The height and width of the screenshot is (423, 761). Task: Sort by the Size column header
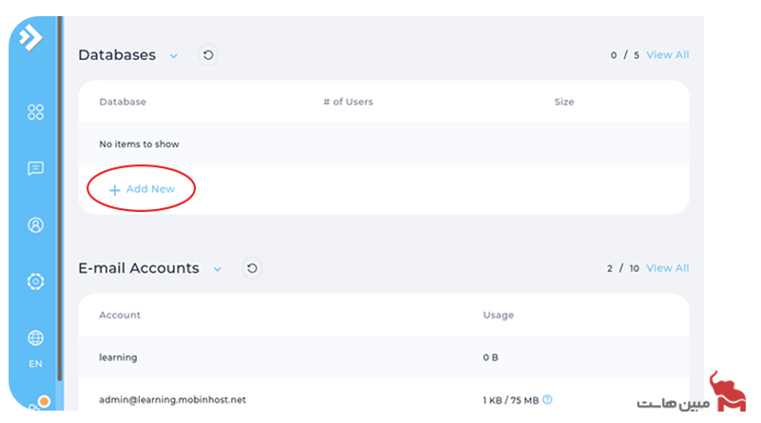564,102
